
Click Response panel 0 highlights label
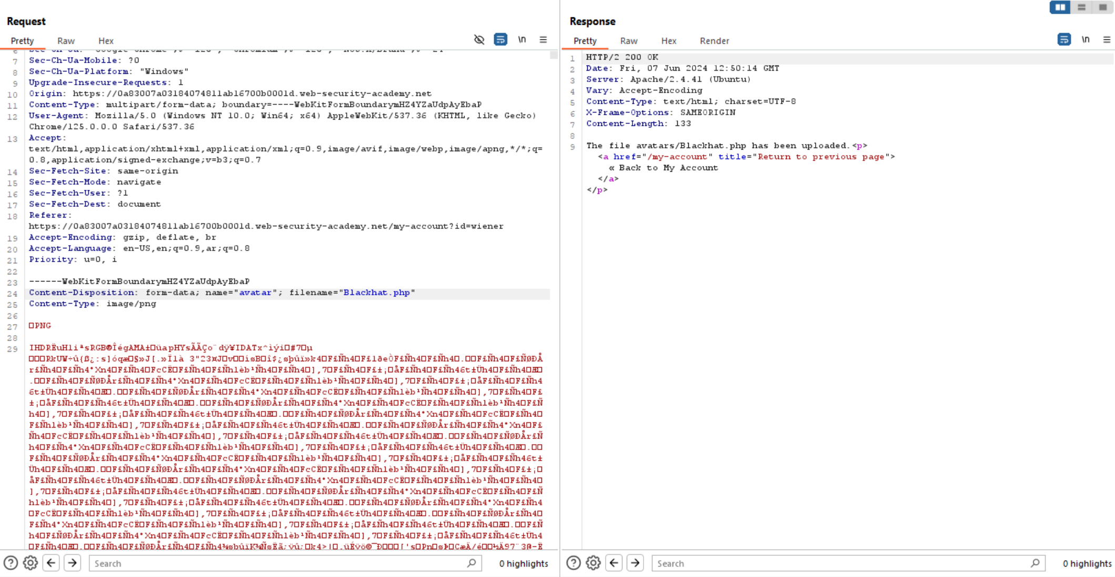coord(1087,563)
